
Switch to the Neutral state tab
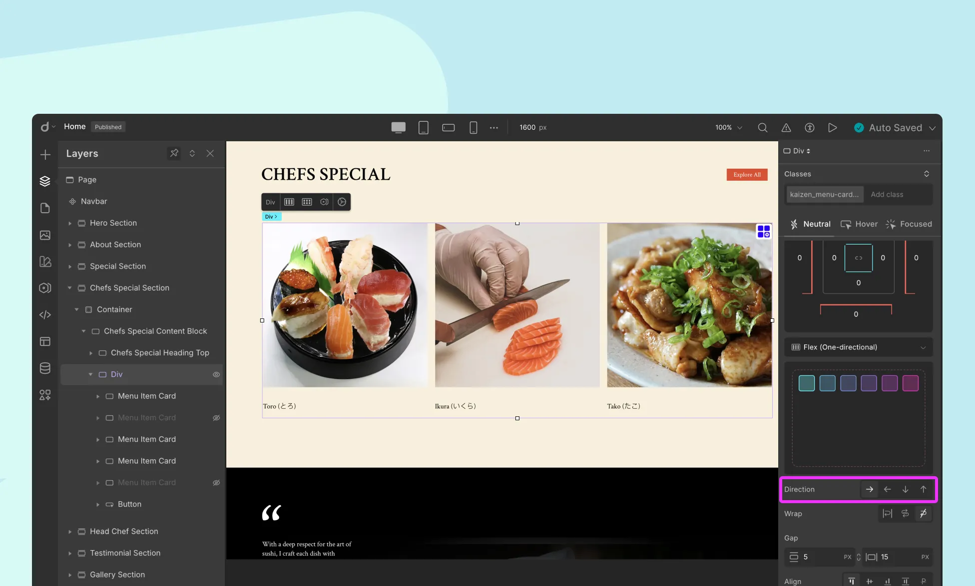(x=810, y=224)
